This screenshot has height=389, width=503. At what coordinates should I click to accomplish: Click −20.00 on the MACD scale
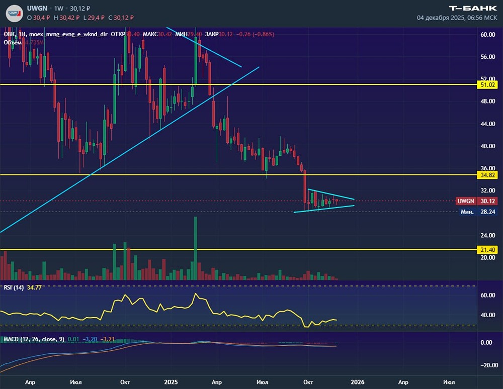[489, 365]
